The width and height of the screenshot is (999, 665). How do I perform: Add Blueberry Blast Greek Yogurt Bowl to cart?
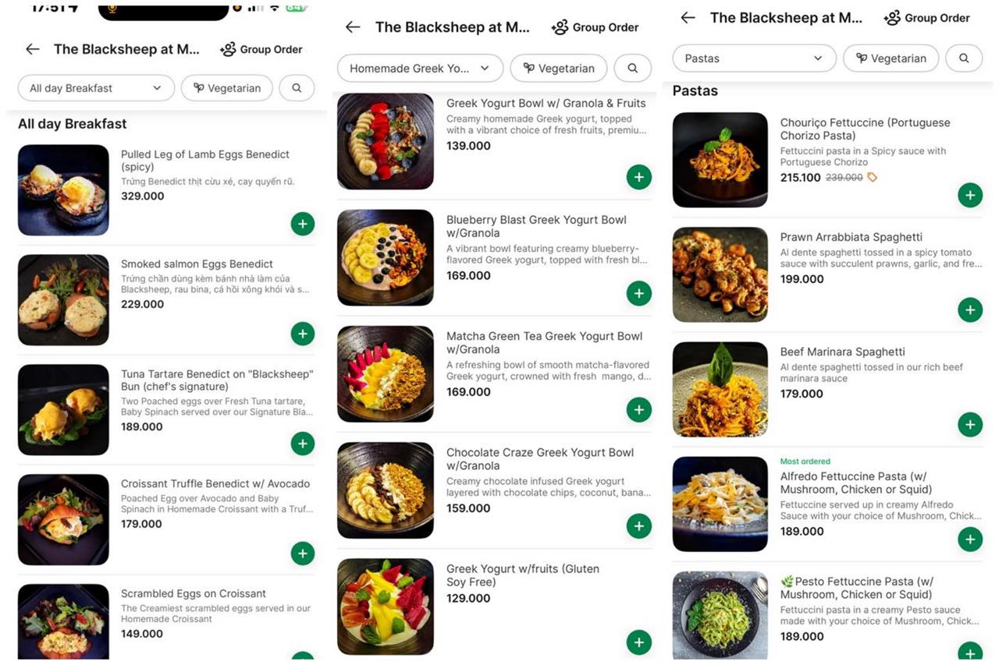(x=639, y=293)
